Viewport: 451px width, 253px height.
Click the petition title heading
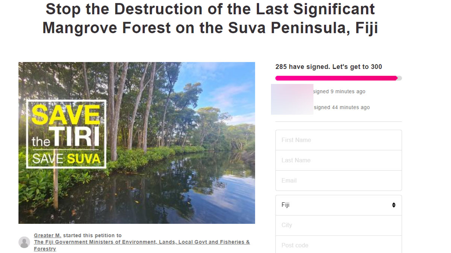210,18
